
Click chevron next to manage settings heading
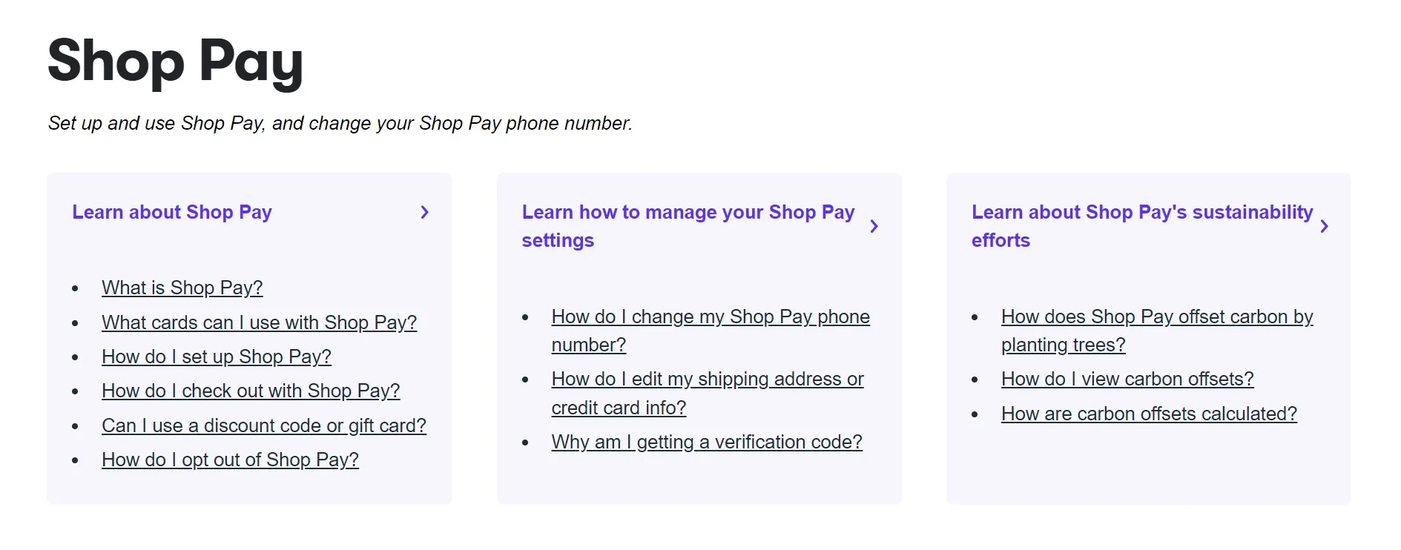pos(874,227)
